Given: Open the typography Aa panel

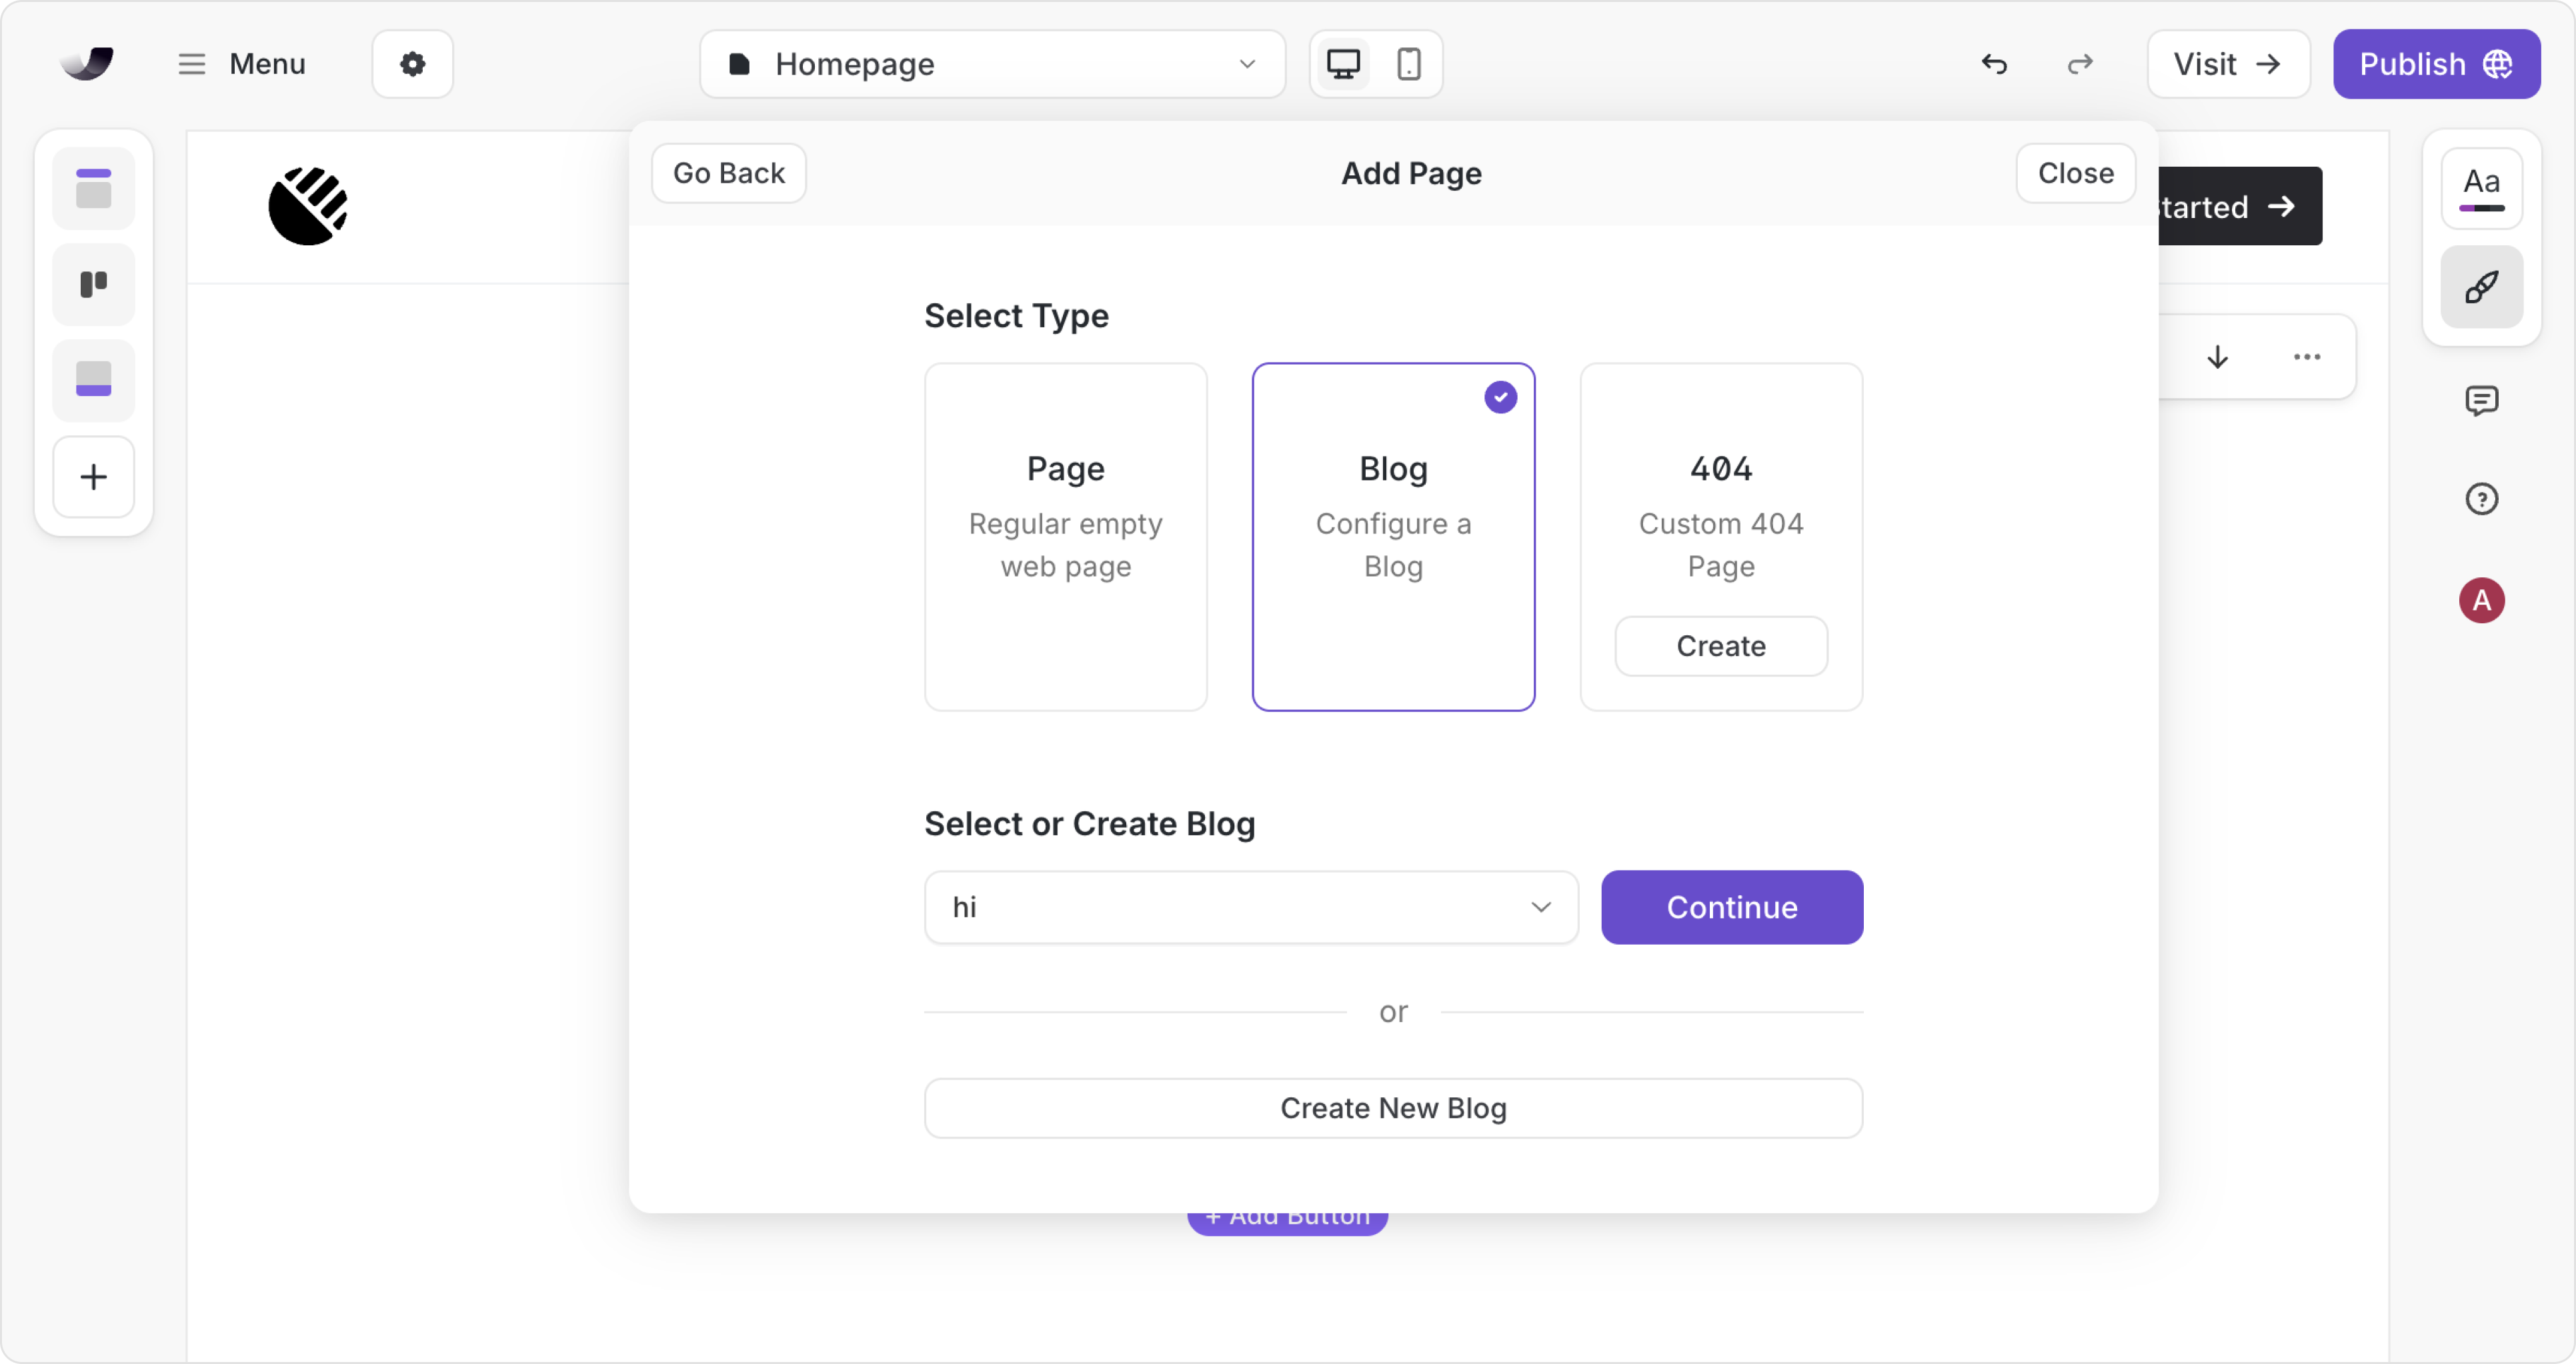Looking at the screenshot, I should click(2481, 188).
